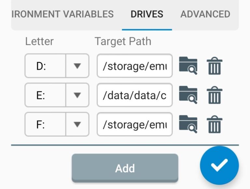Confirm settings with the blue checkmark button
This screenshot has height=189, width=250.
[219, 165]
